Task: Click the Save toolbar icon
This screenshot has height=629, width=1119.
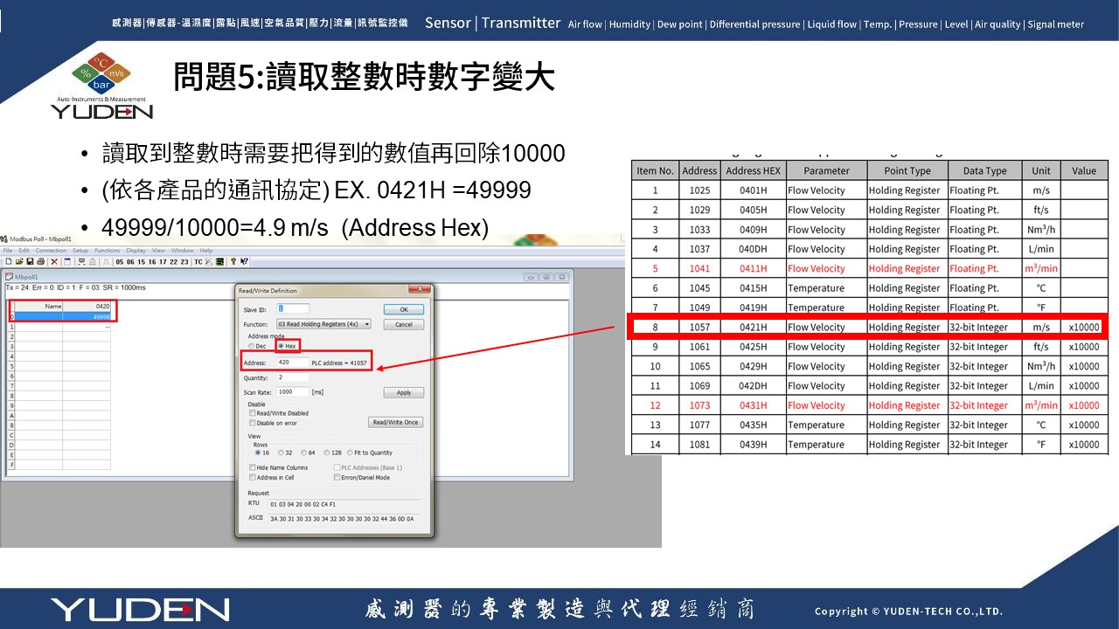Action: click(x=29, y=261)
